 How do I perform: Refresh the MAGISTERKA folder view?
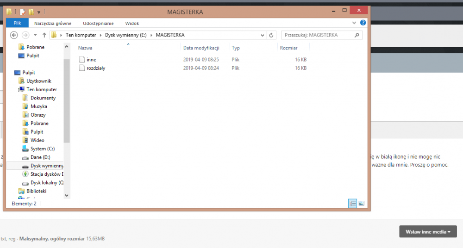(x=272, y=35)
